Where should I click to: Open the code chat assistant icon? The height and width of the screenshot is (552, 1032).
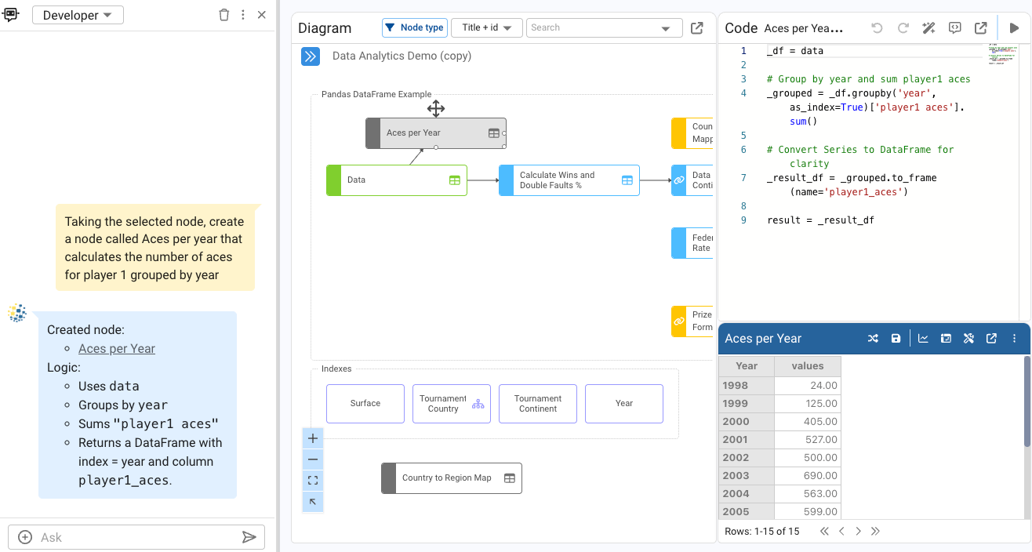[x=954, y=28]
